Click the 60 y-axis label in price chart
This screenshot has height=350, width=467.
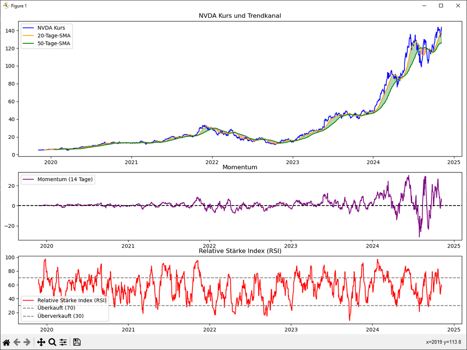[11, 102]
